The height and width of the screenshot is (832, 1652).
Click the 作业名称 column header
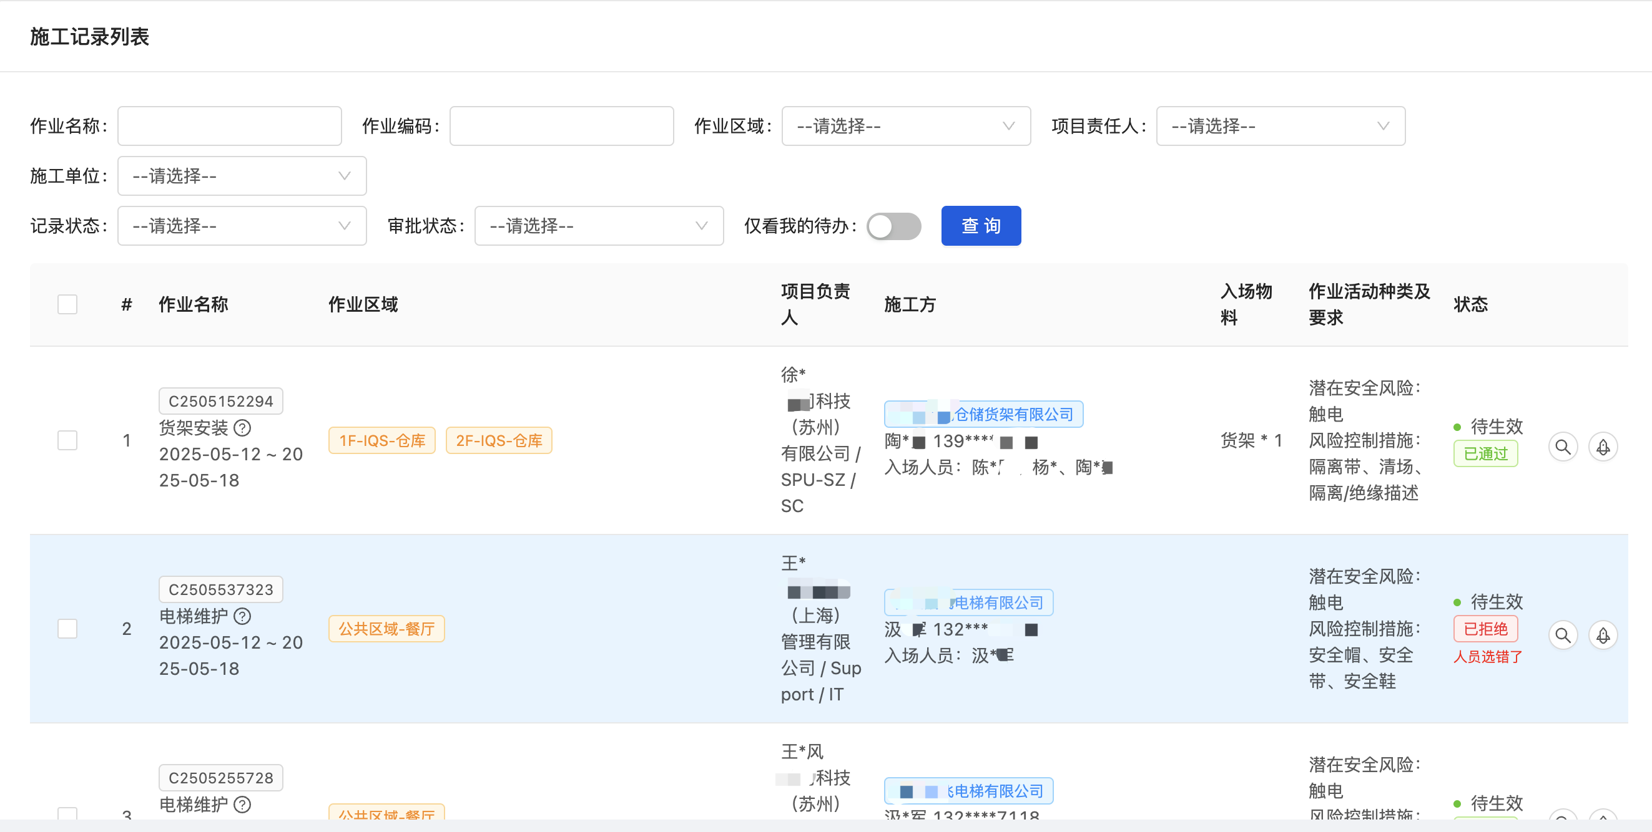click(x=194, y=305)
